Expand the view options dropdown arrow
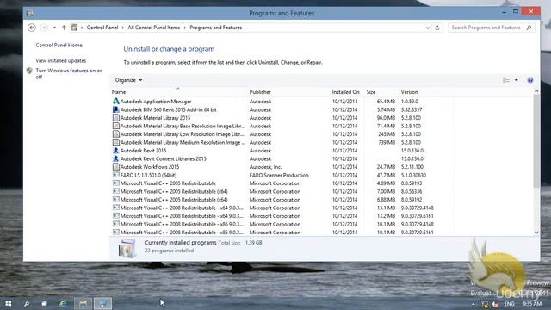Screen dimensions: 551x310 click(x=517, y=80)
